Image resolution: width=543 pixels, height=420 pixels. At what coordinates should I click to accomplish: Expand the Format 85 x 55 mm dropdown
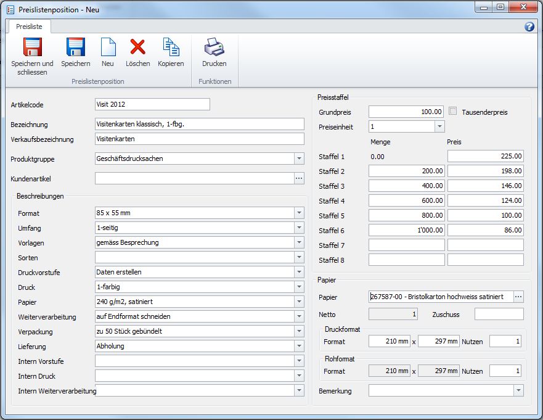coord(299,213)
